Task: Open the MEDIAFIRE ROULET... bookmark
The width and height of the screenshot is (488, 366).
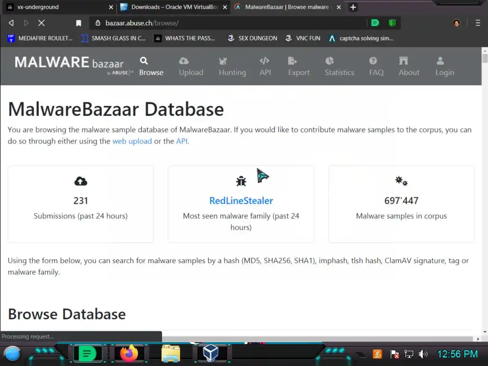Action: tap(40, 38)
